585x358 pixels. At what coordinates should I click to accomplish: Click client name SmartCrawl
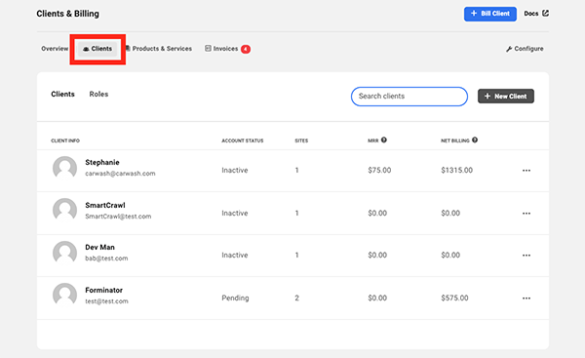(x=105, y=205)
